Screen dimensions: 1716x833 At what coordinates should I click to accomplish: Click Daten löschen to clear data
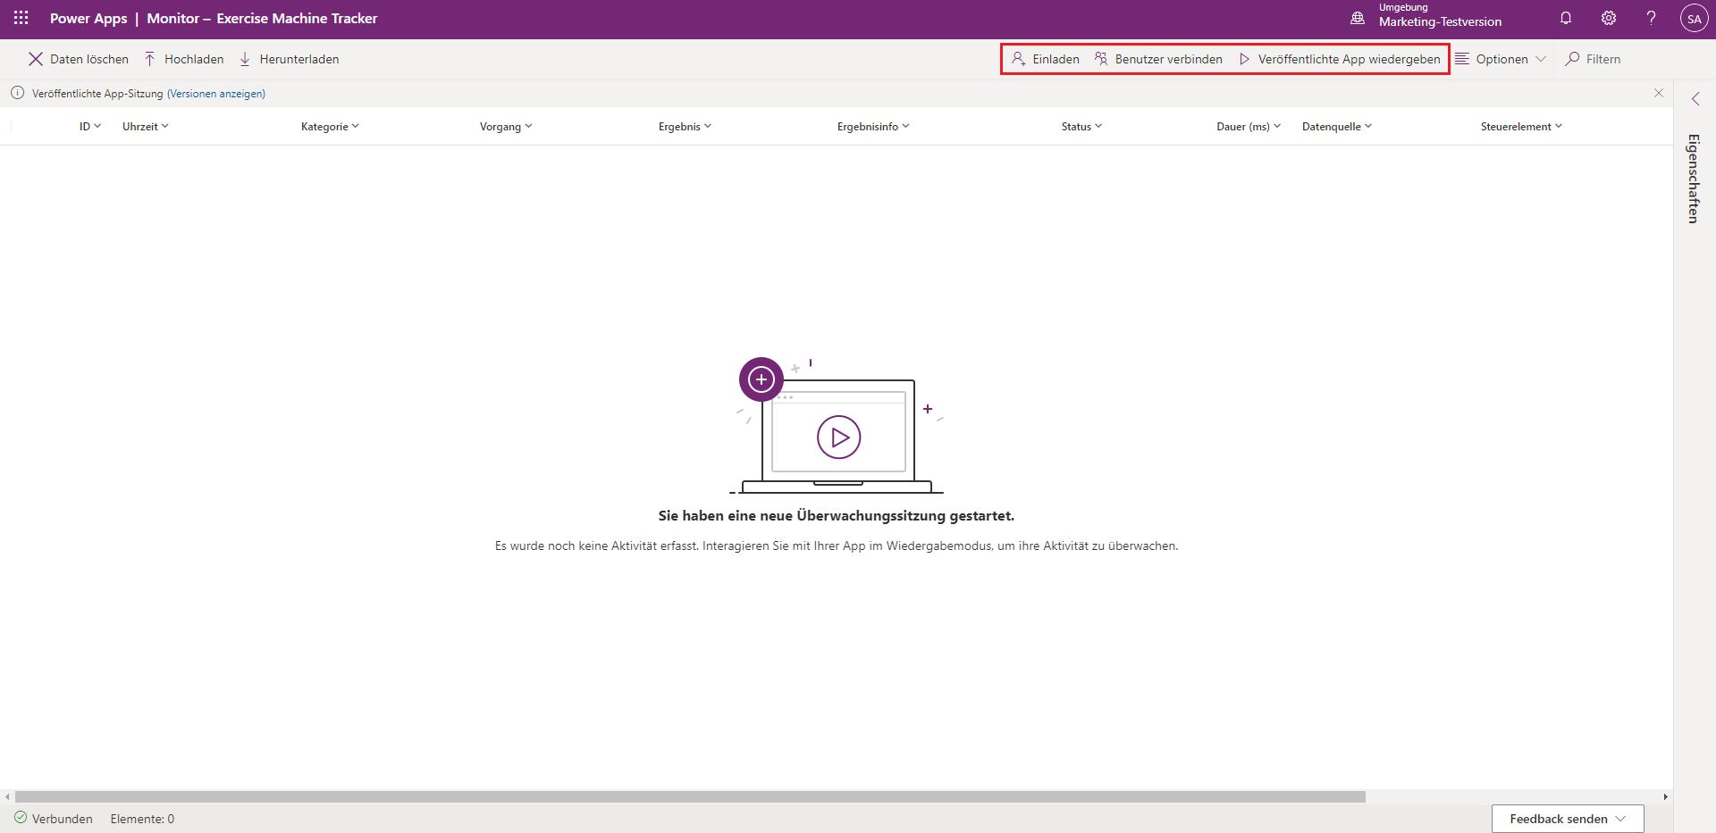tap(79, 59)
